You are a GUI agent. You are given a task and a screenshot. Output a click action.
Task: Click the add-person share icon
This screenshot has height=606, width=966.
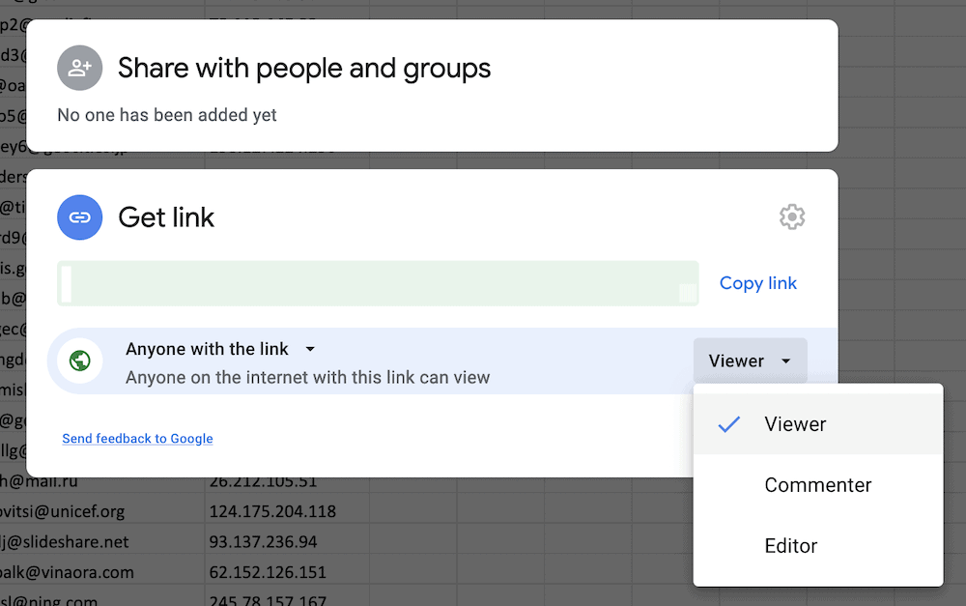[x=80, y=68]
